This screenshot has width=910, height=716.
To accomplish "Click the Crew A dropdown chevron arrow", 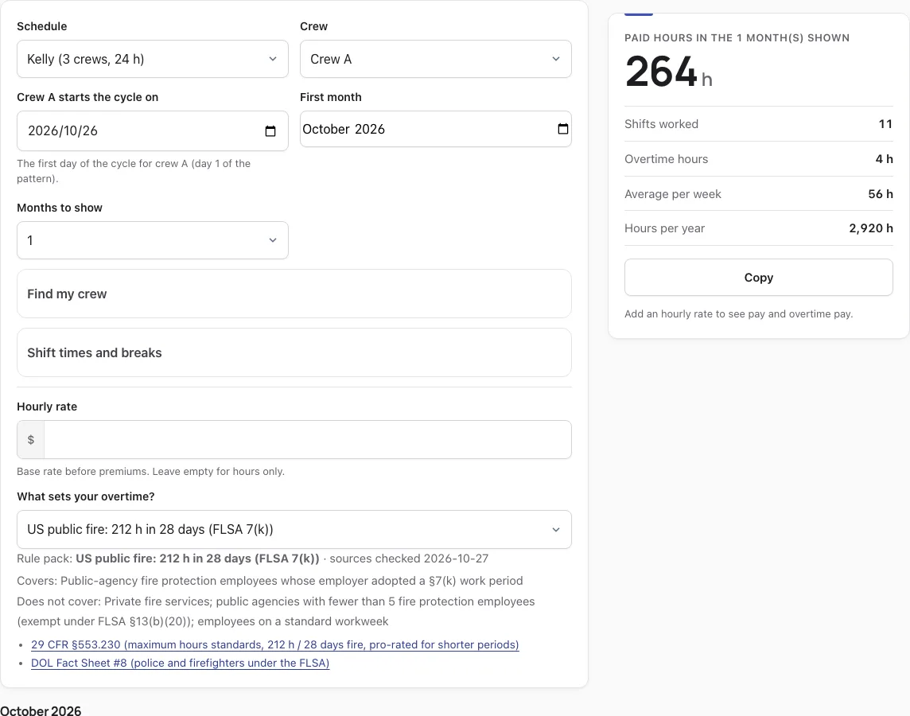I will tap(556, 59).
